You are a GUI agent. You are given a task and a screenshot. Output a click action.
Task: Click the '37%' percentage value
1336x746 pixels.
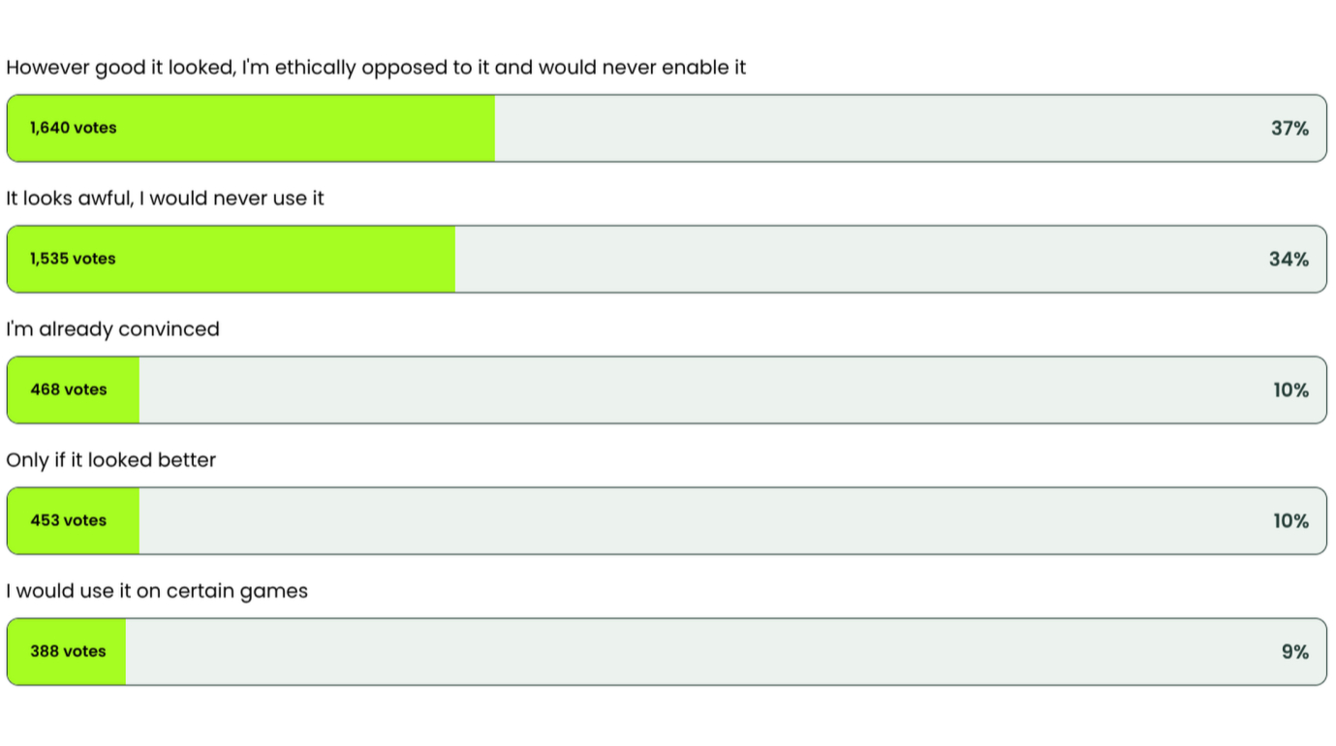tap(1289, 128)
